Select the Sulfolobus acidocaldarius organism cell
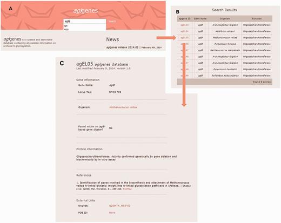This screenshot has width=281, height=223. [225, 76]
